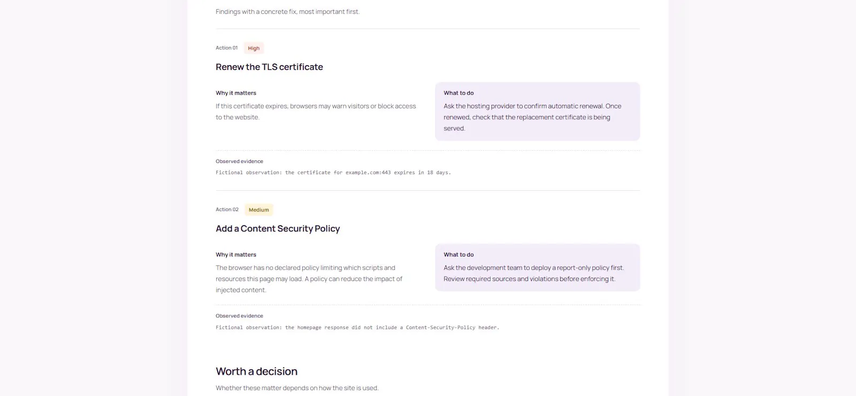The image size is (856, 396).
Task: Click the "Action 01" label
Action: coord(227,48)
